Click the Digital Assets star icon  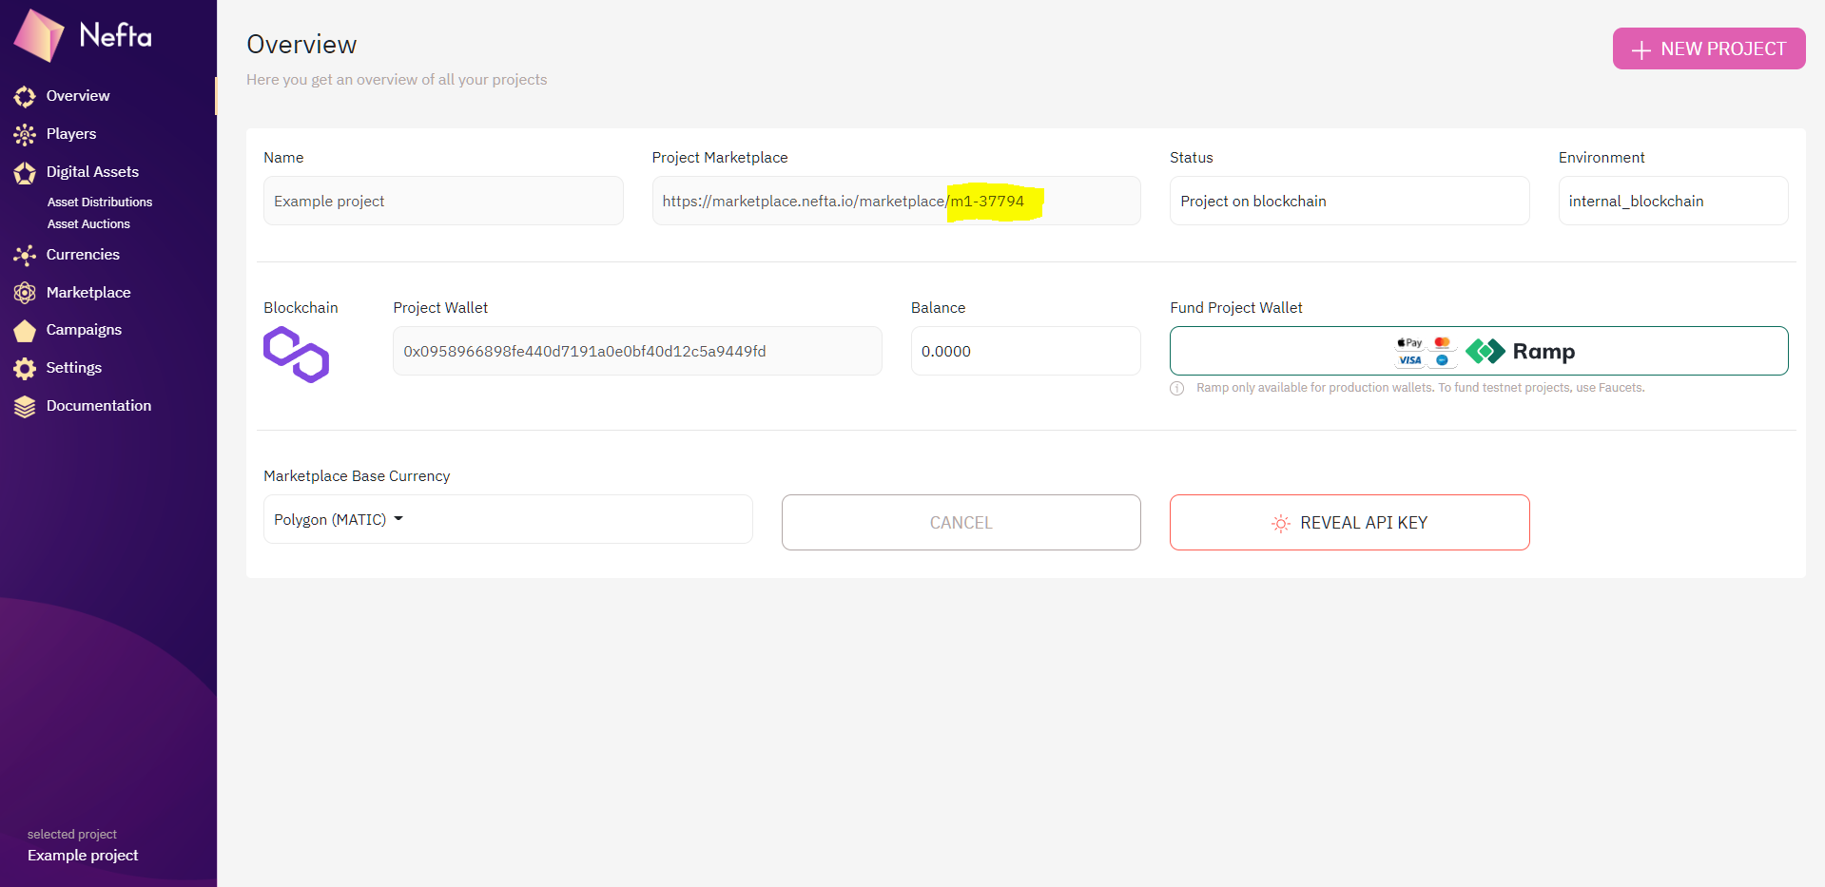click(x=25, y=173)
